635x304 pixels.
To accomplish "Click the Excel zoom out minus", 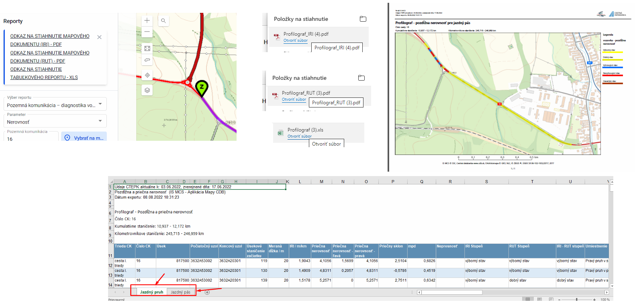I will 560,300.
